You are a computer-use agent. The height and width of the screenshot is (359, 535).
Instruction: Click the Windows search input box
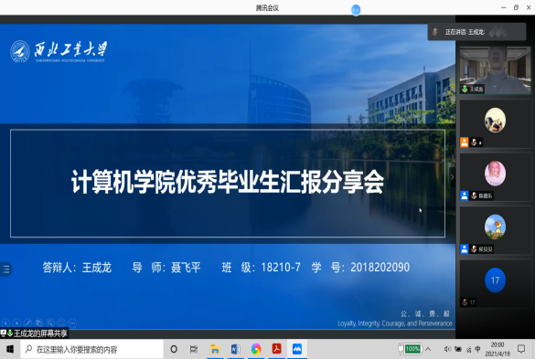pyautogui.click(x=92, y=349)
